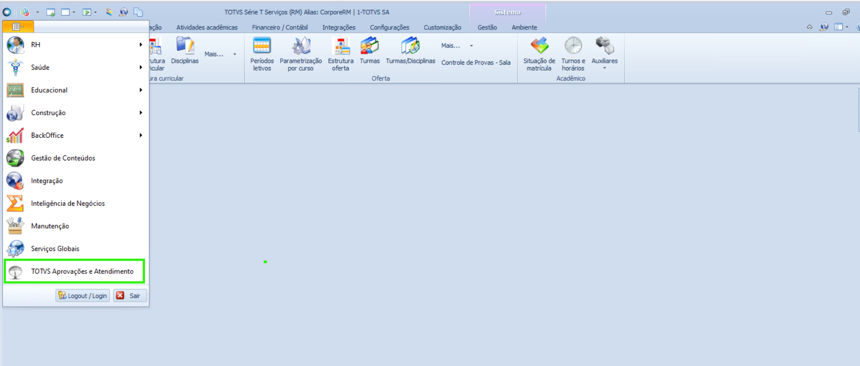Click the TOTVS round logo button
Image resolution: width=860 pixels, height=366 pixels.
click(7, 12)
